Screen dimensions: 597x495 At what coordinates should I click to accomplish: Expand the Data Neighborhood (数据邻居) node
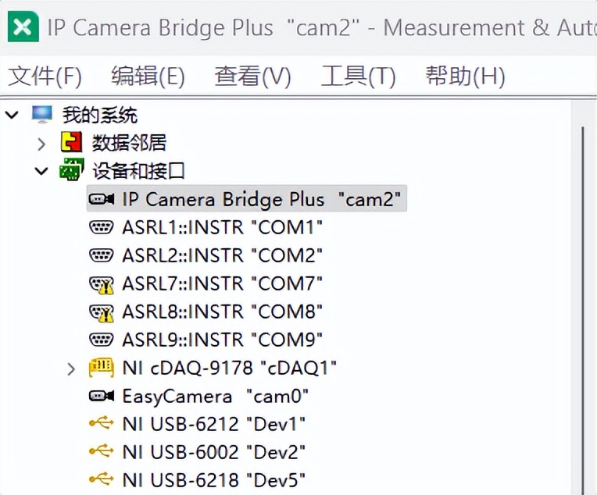(42, 144)
